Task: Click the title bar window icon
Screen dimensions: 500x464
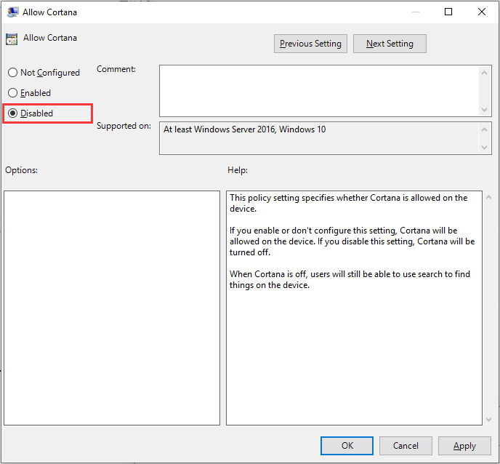Action: 12,12
